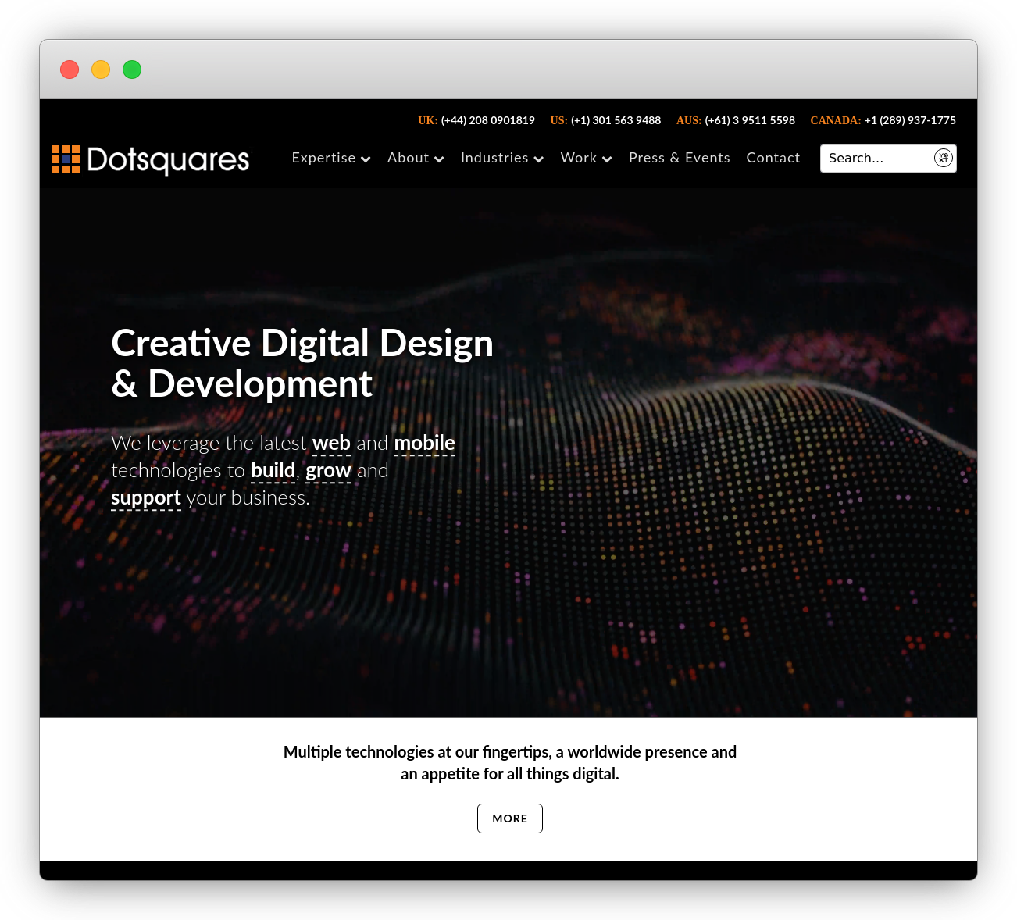Click inside the Search input field
The image size is (1017, 920).
pyautogui.click(x=867, y=158)
